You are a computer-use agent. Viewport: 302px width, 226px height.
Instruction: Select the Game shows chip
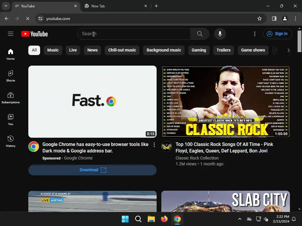[x=253, y=50]
